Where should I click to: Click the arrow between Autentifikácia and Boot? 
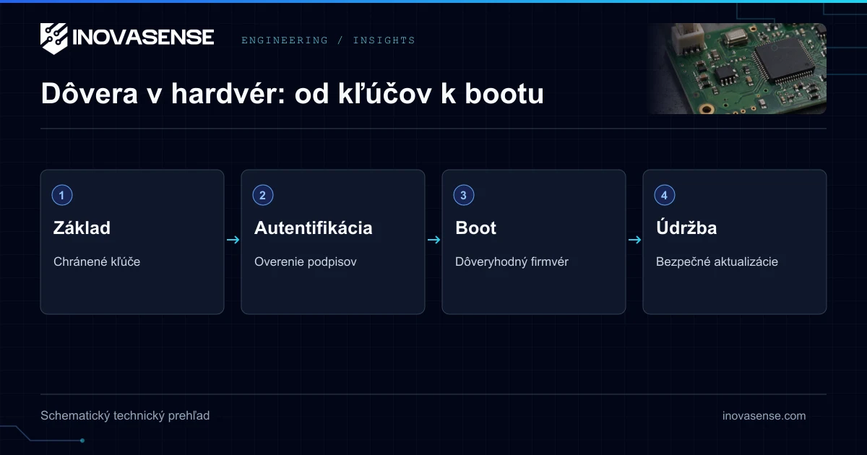[x=433, y=240]
